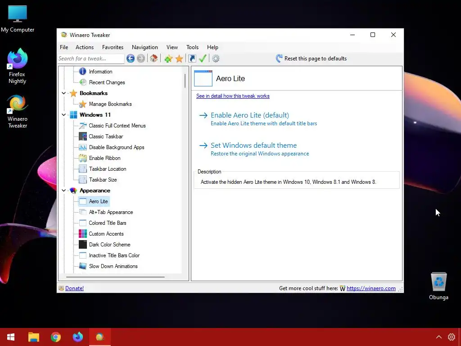Viewport: 461px width, 346px height.
Task: Select the Appearance category heading
Action: coord(95,191)
